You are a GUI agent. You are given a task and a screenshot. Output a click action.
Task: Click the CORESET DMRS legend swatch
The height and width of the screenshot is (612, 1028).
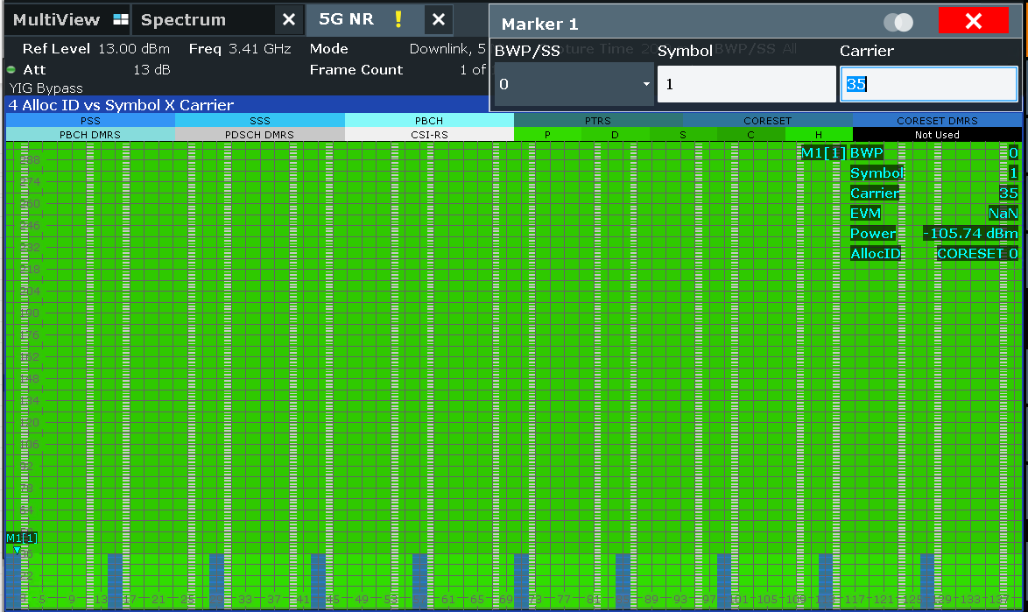pos(938,121)
